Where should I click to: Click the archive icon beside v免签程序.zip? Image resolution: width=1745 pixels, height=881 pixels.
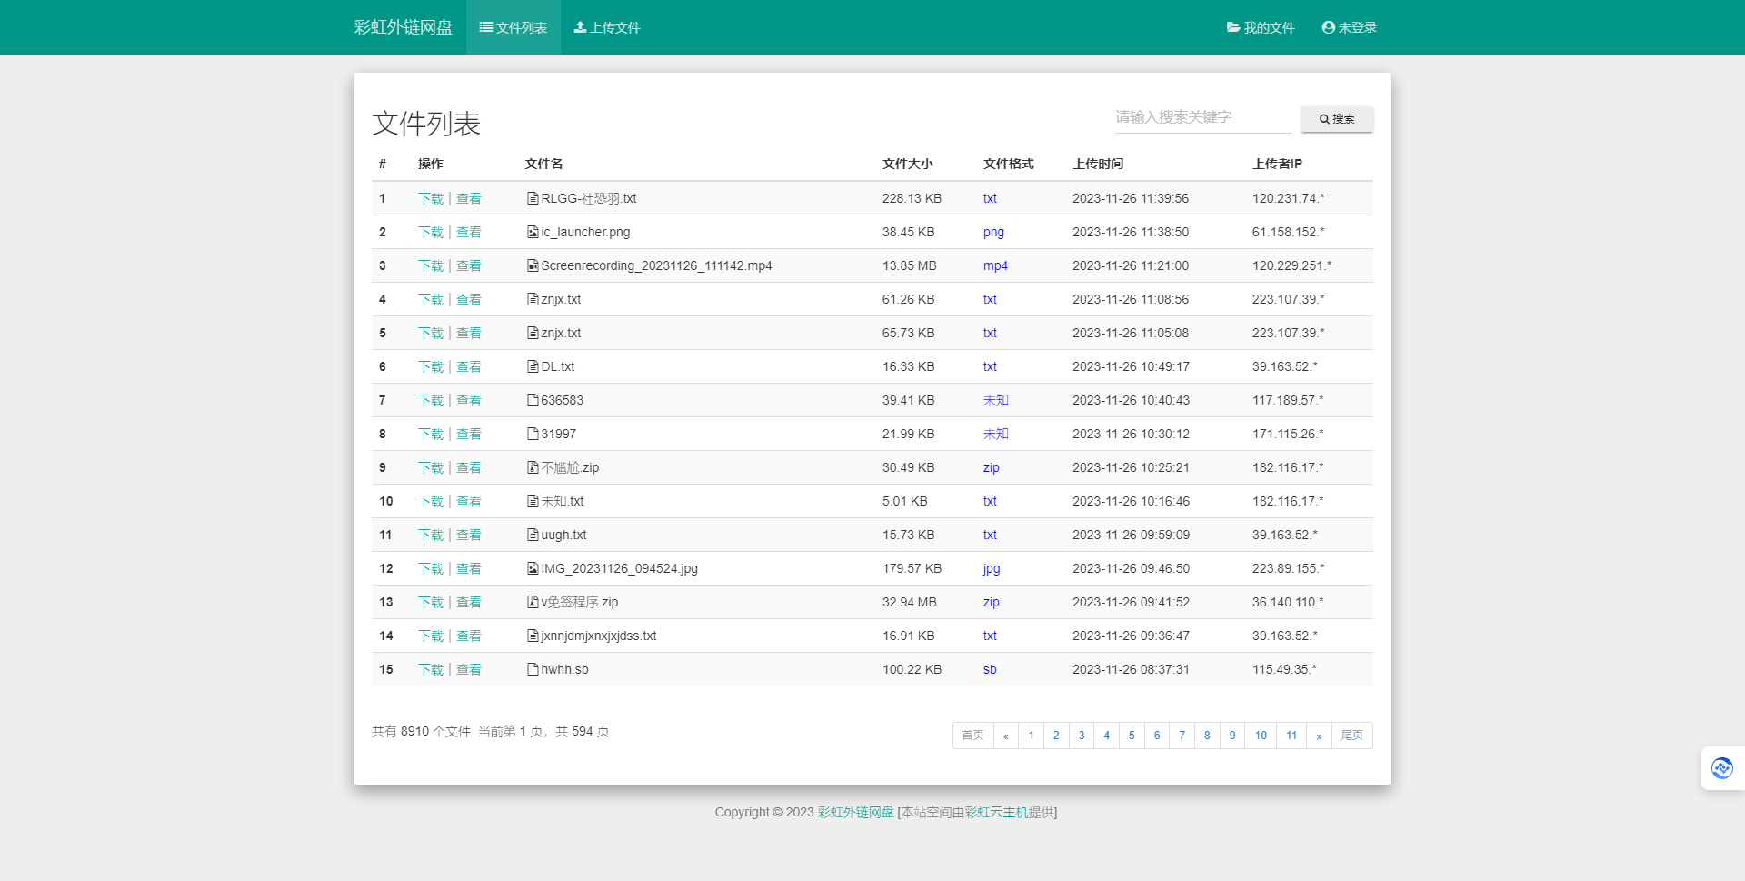click(x=533, y=602)
